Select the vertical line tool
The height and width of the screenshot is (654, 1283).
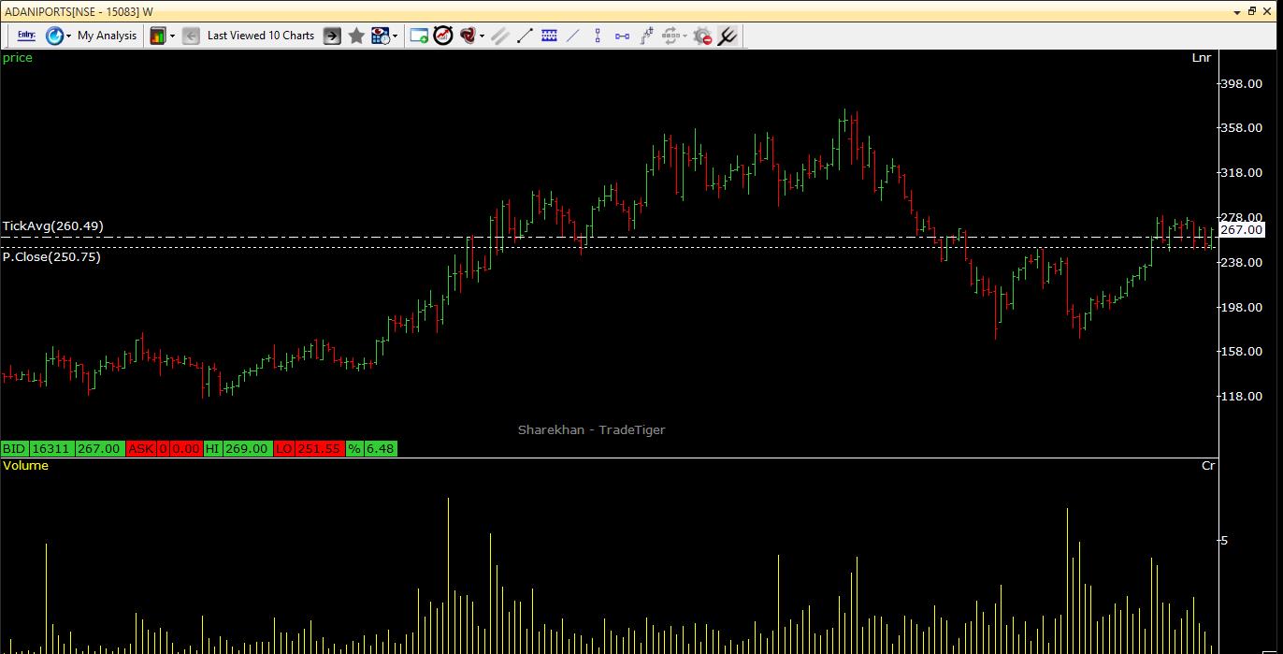[x=598, y=36]
